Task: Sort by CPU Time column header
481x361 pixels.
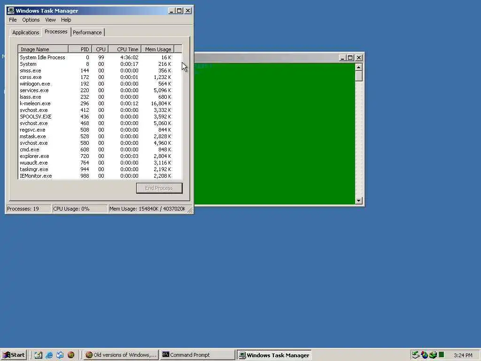Action: (x=124, y=49)
